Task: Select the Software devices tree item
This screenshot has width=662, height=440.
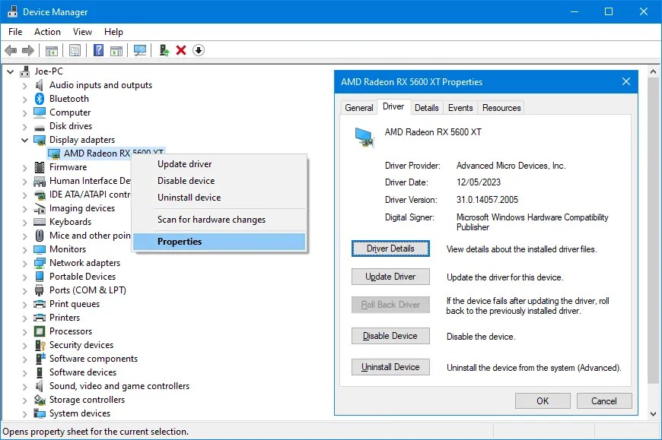Action: click(83, 372)
